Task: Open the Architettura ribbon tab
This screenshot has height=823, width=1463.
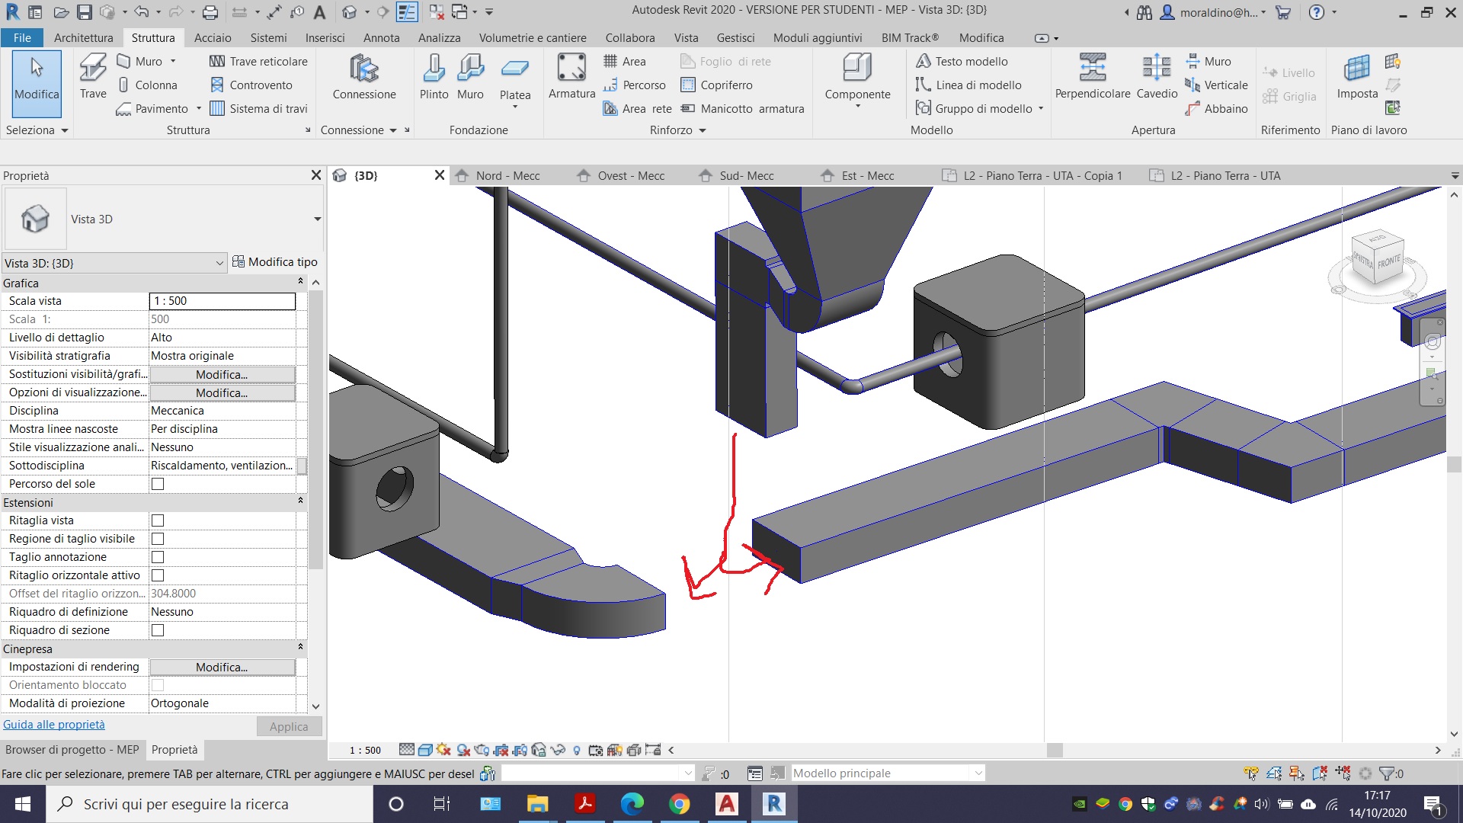Action: pos(83,37)
